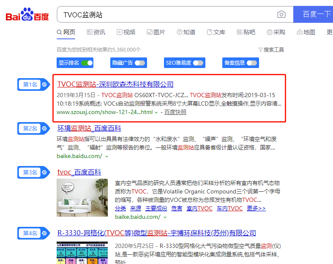
Task: Click the link icon on 第3名 badge
Action: pos(44,172)
